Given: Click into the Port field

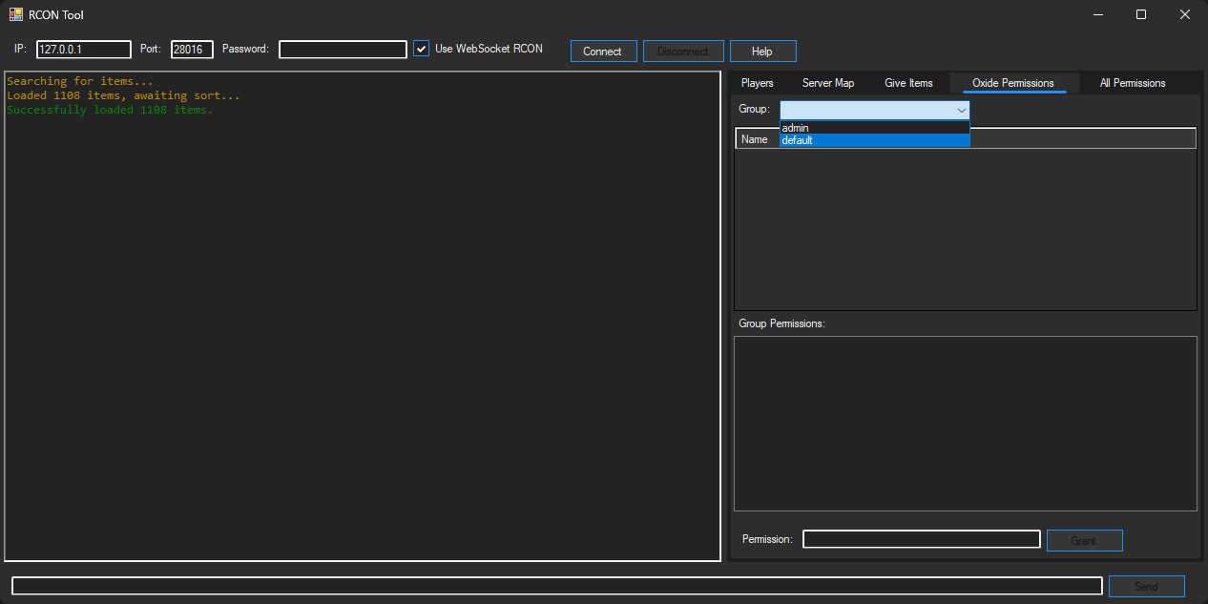Looking at the screenshot, I should [x=192, y=50].
